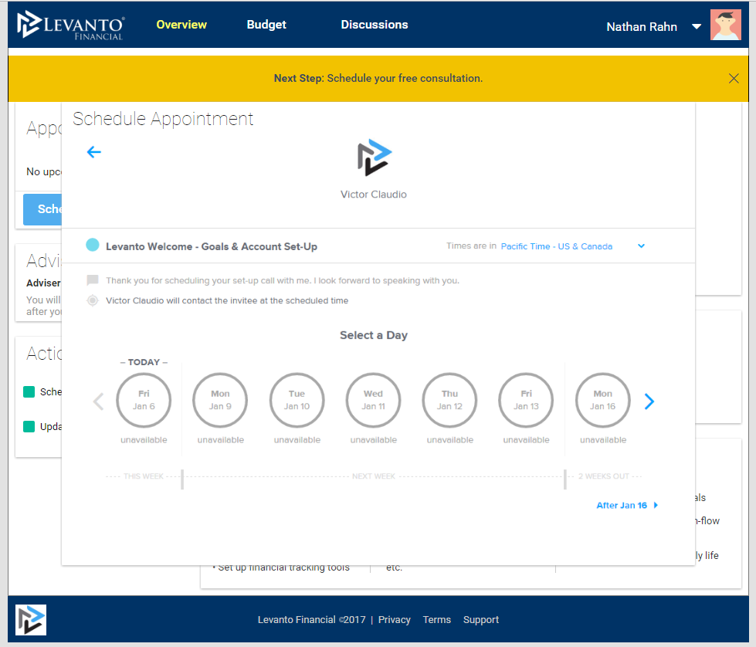Open Pacific Time - US & Canada timezone selector

click(557, 246)
